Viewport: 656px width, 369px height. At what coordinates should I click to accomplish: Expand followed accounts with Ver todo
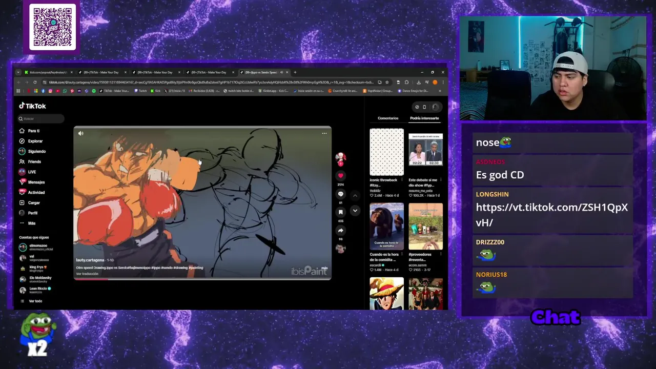(x=31, y=301)
